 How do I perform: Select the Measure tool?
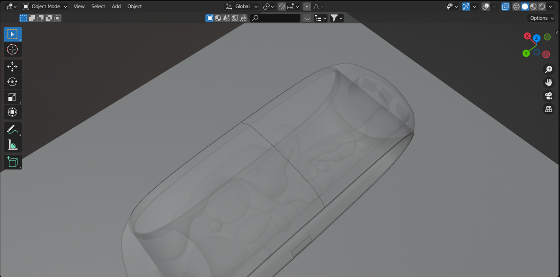click(12, 145)
